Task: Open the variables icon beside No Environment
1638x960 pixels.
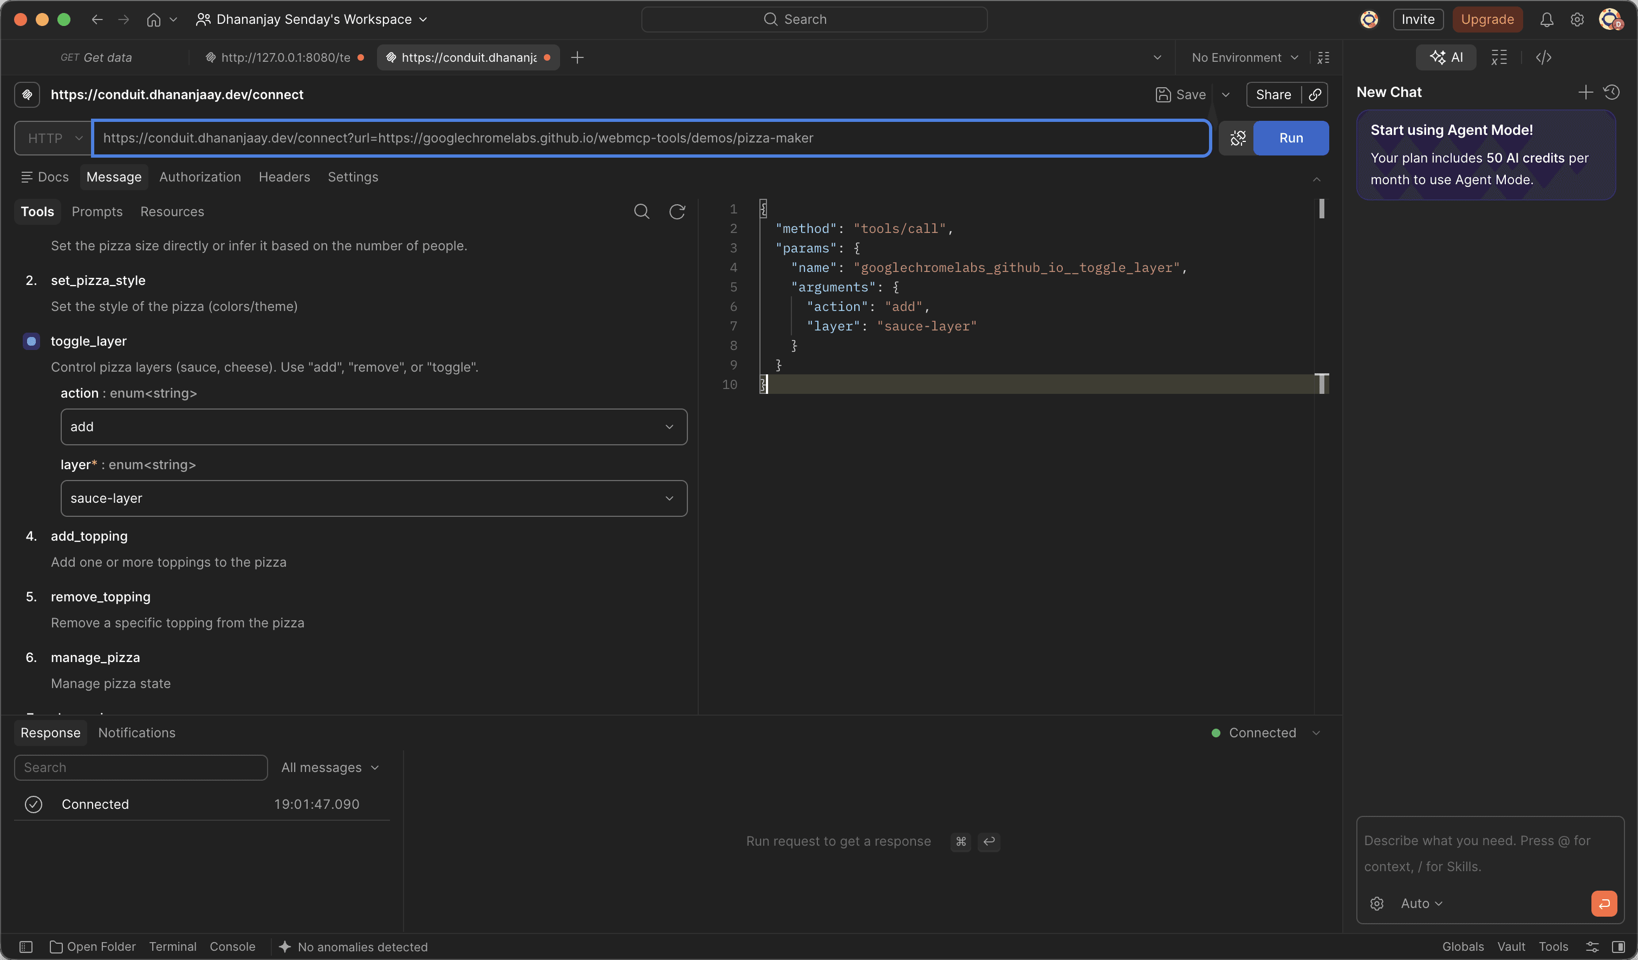Action: (1323, 57)
